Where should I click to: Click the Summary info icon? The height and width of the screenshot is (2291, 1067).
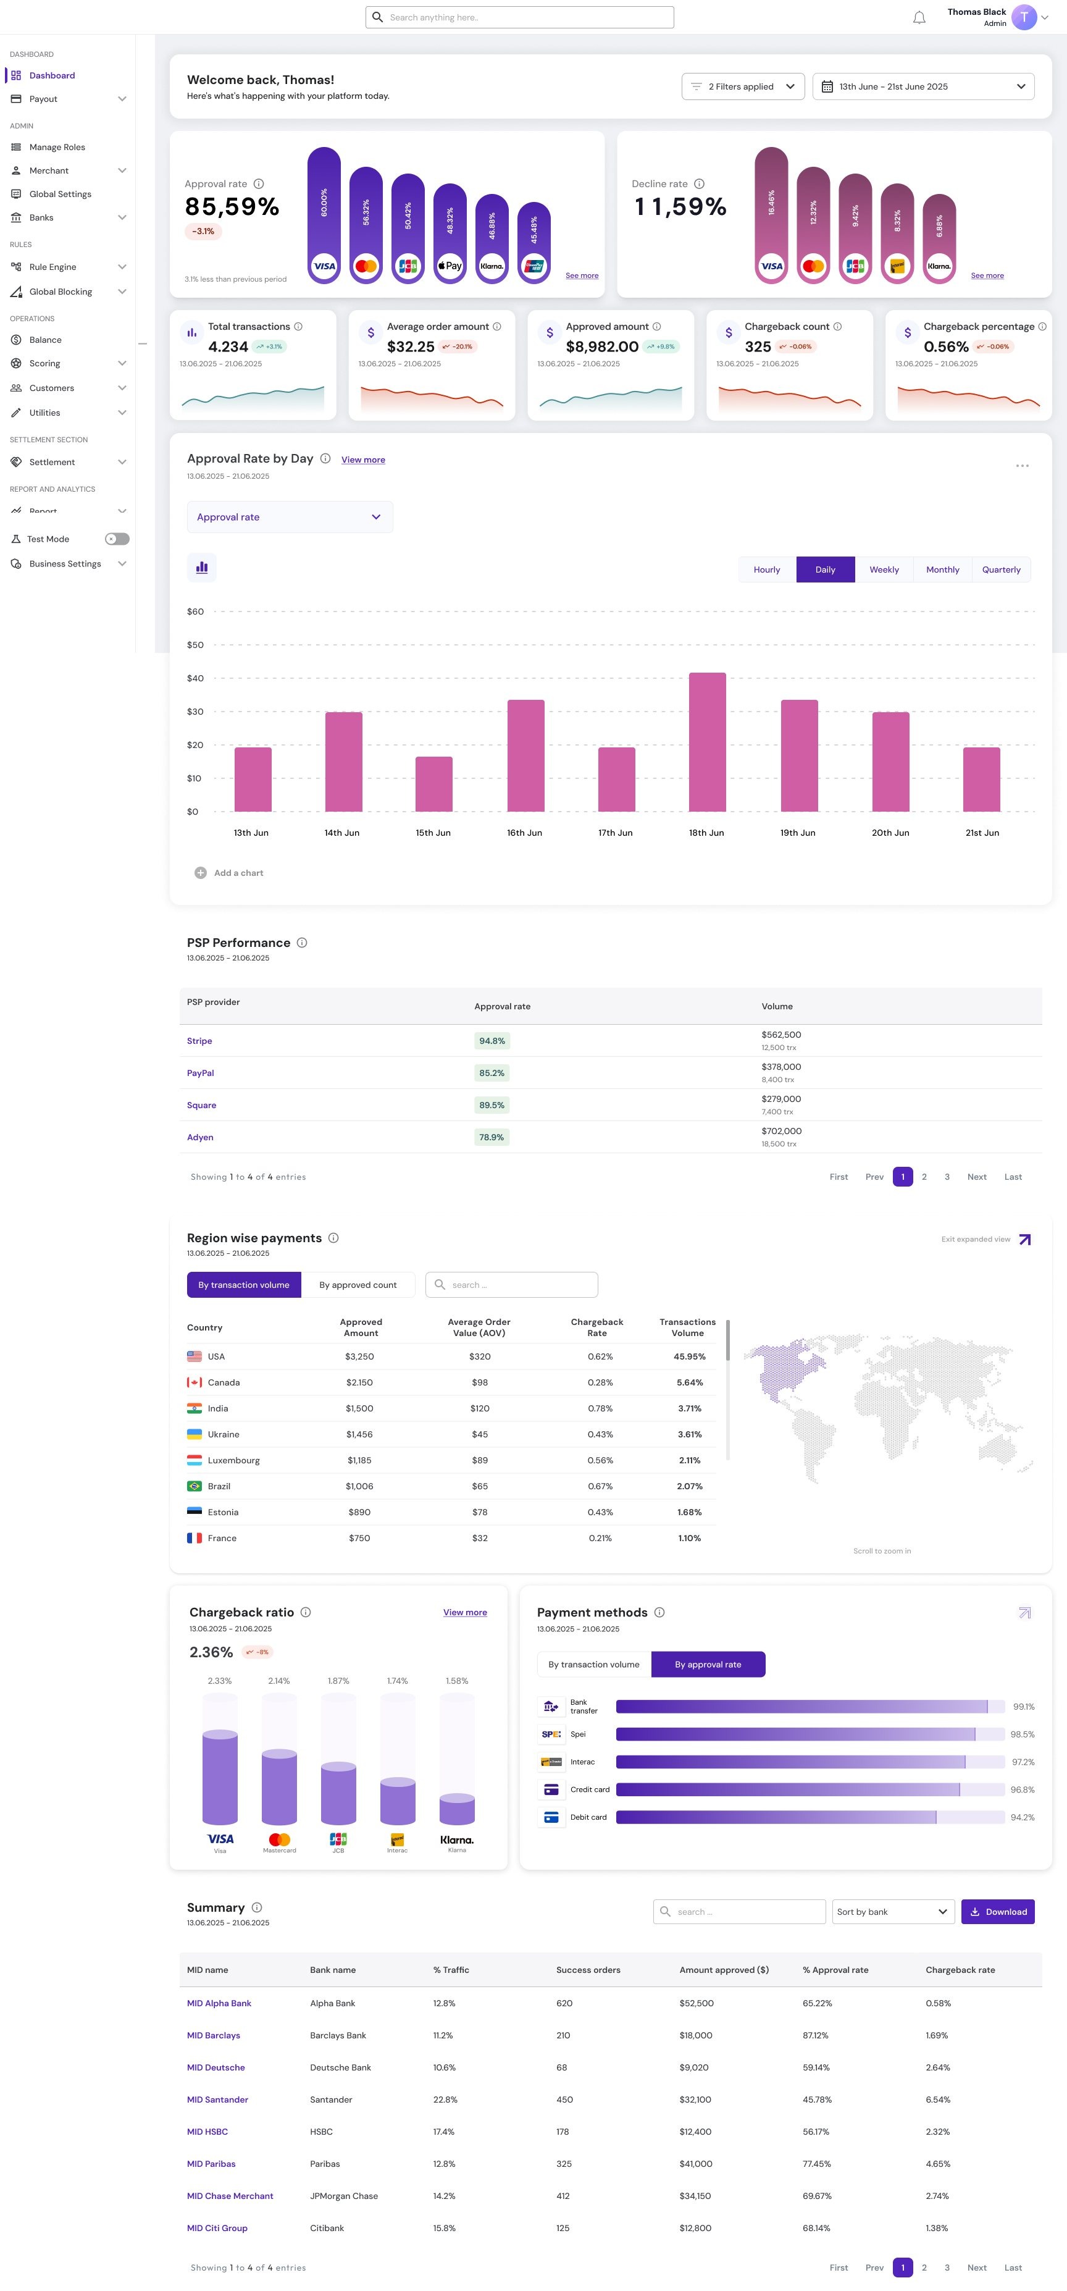point(257,1907)
